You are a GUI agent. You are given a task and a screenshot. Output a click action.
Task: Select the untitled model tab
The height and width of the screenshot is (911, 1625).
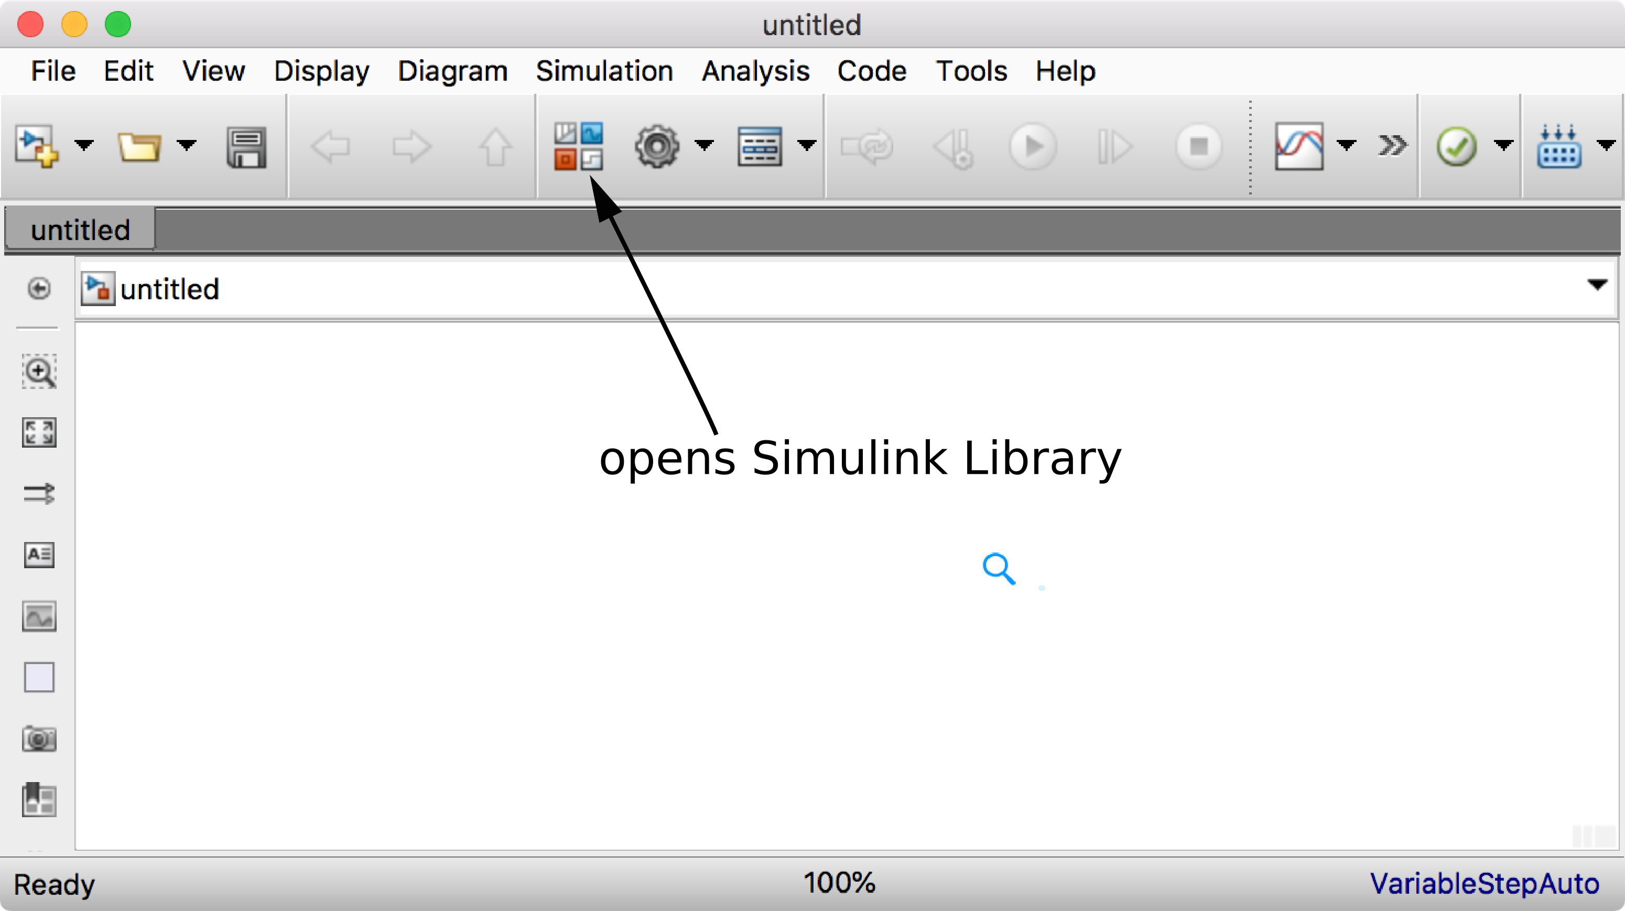pos(80,229)
